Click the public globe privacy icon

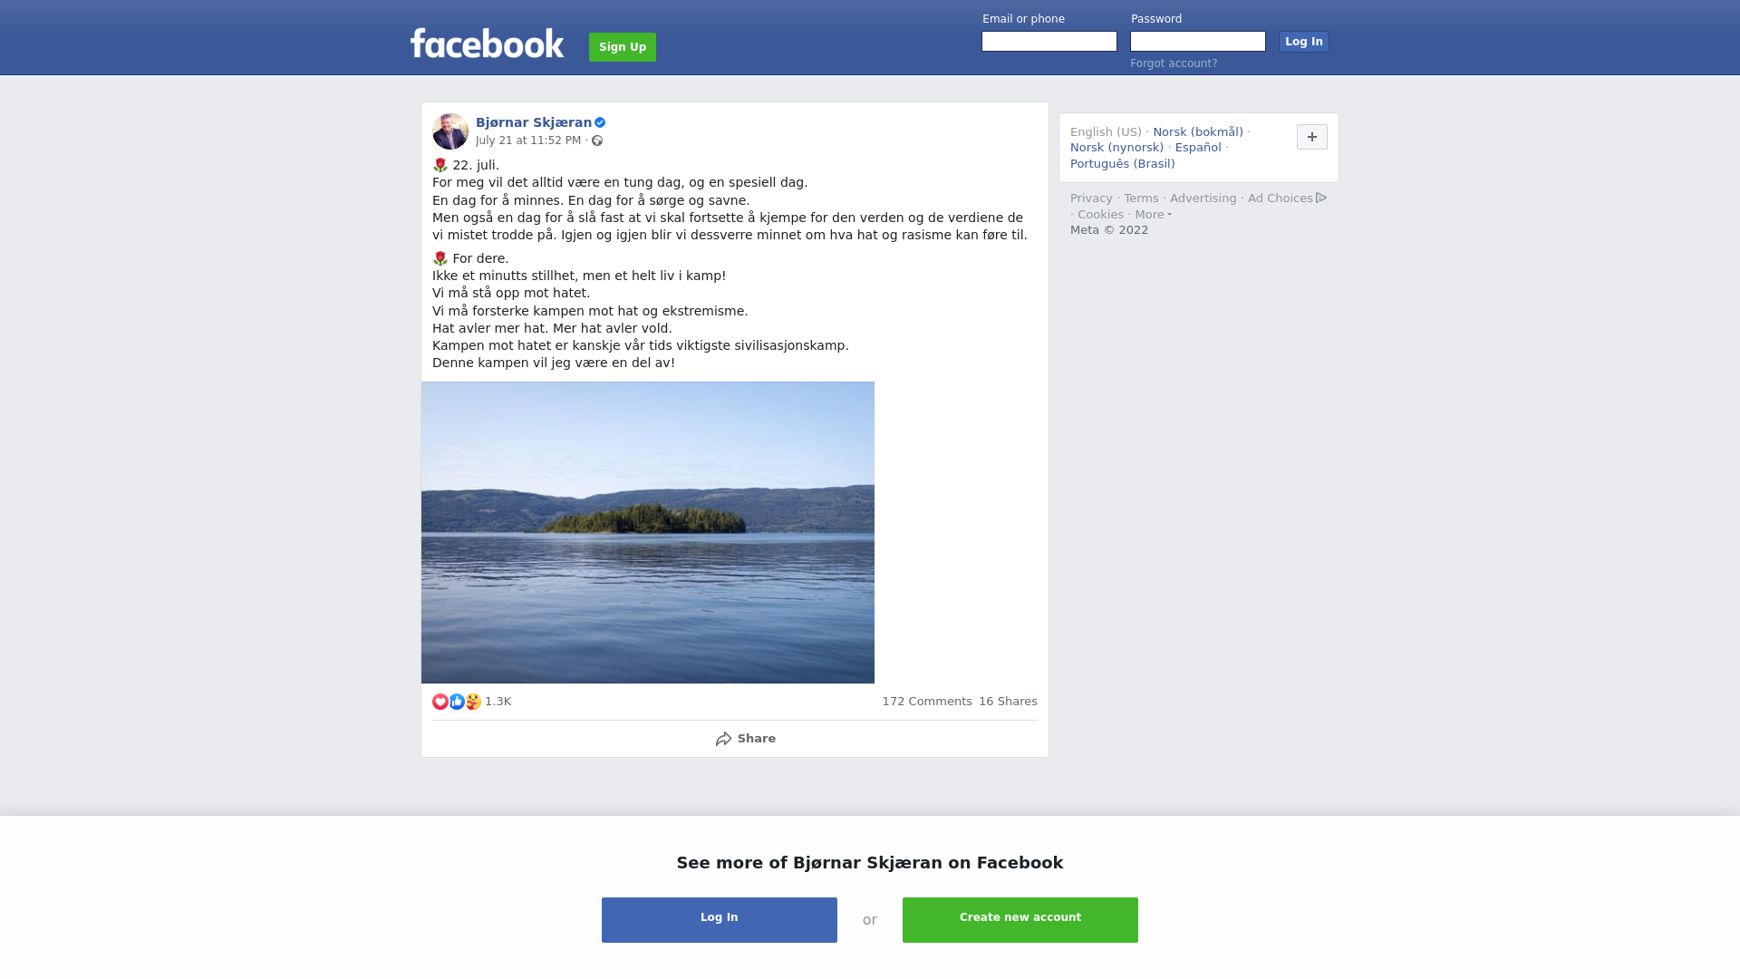[597, 141]
